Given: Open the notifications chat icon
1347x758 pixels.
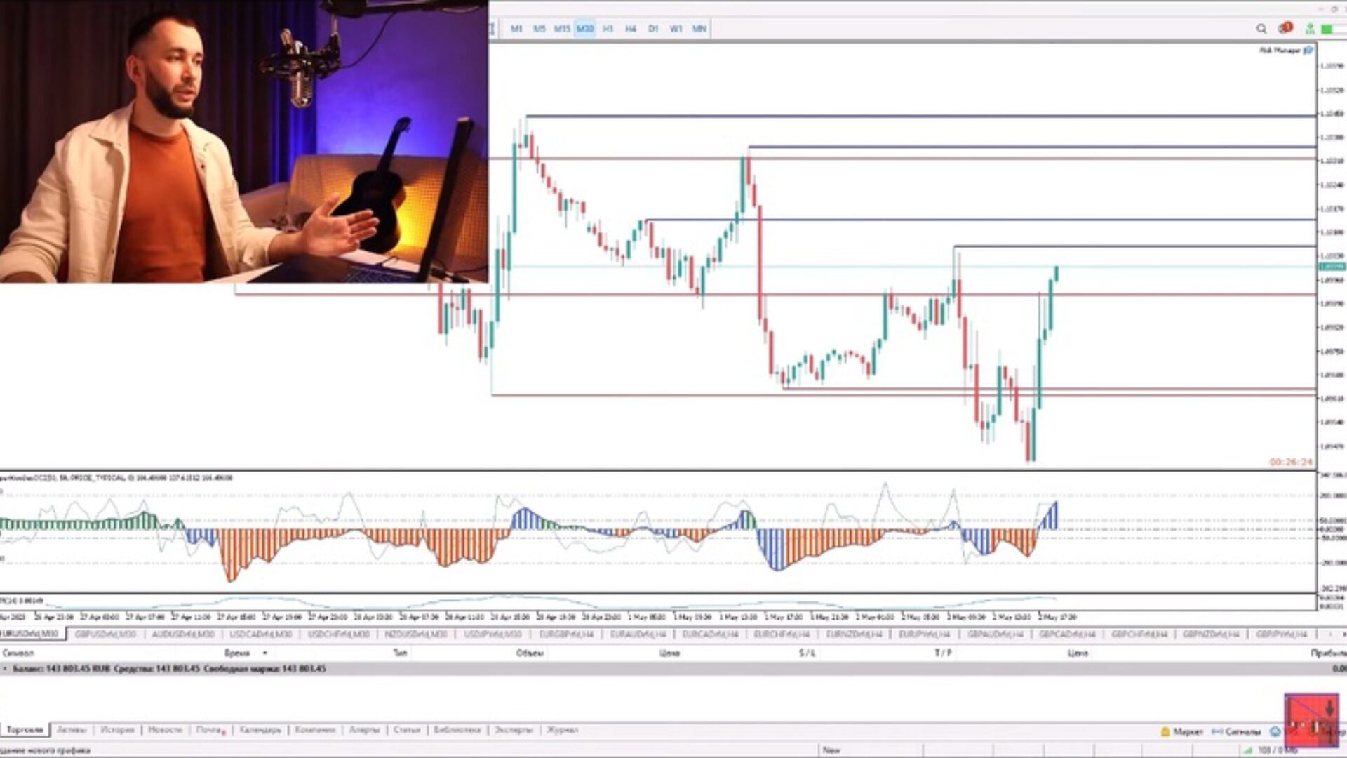Looking at the screenshot, I should tap(1285, 29).
